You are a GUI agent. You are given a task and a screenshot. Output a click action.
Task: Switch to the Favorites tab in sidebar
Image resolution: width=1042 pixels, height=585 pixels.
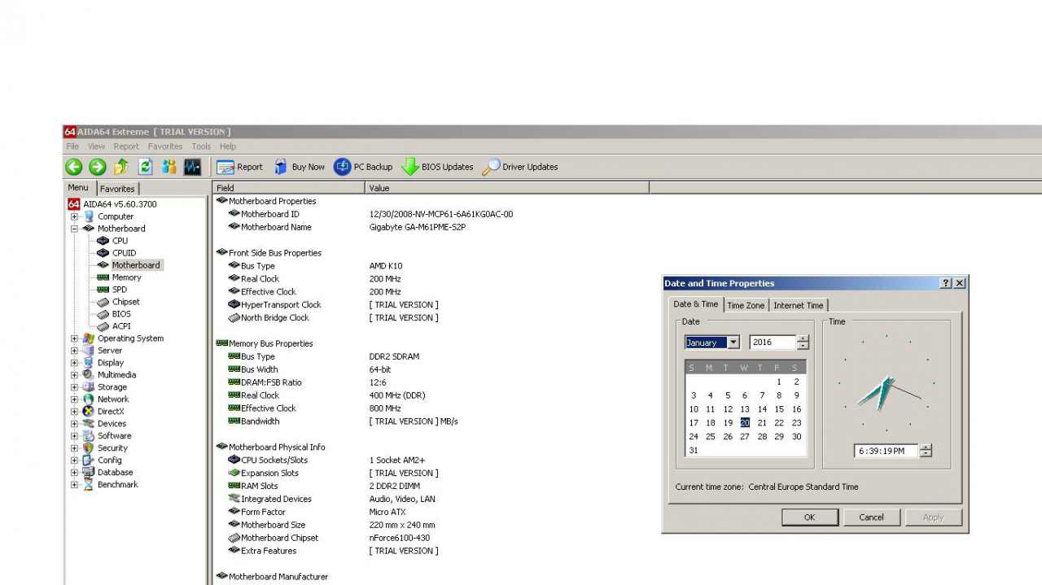pos(117,189)
